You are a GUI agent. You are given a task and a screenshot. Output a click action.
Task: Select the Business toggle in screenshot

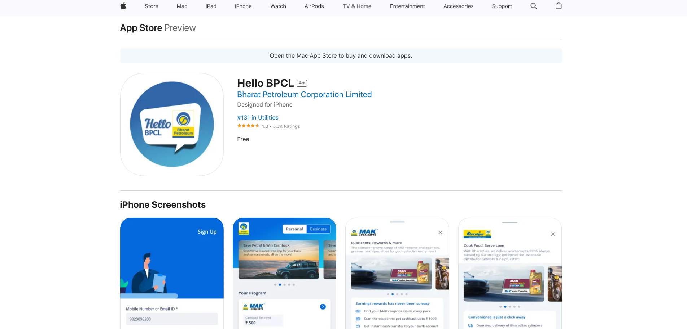(318, 229)
